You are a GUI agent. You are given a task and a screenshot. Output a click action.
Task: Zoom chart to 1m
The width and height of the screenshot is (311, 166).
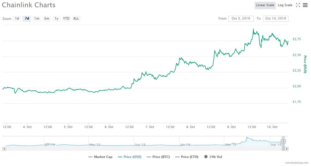[x=37, y=19]
